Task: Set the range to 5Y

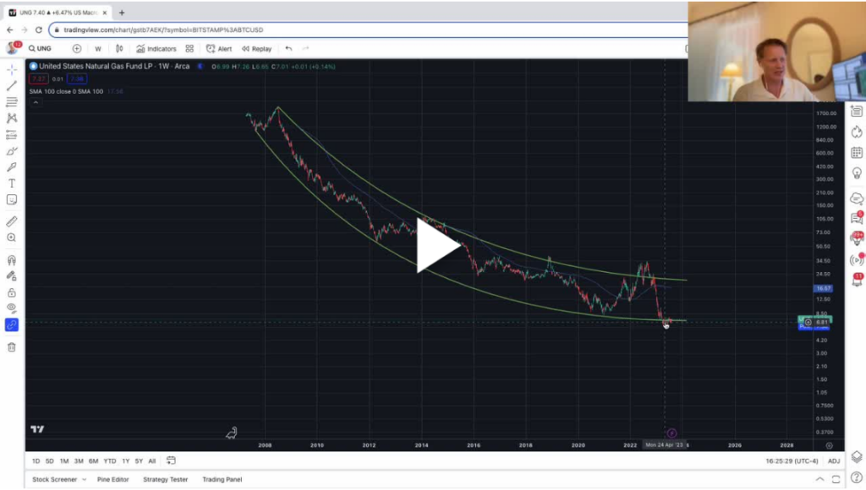Action: pyautogui.click(x=139, y=460)
